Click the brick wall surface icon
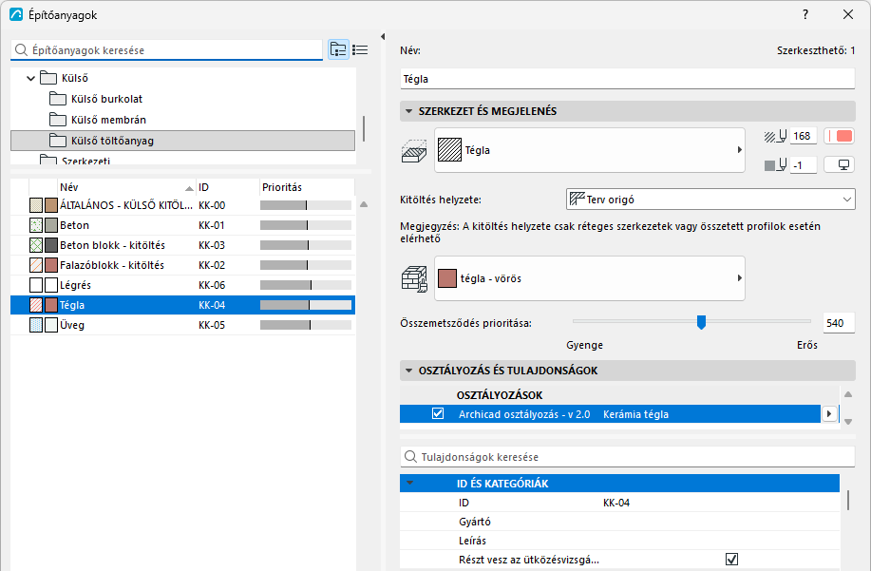 414,278
